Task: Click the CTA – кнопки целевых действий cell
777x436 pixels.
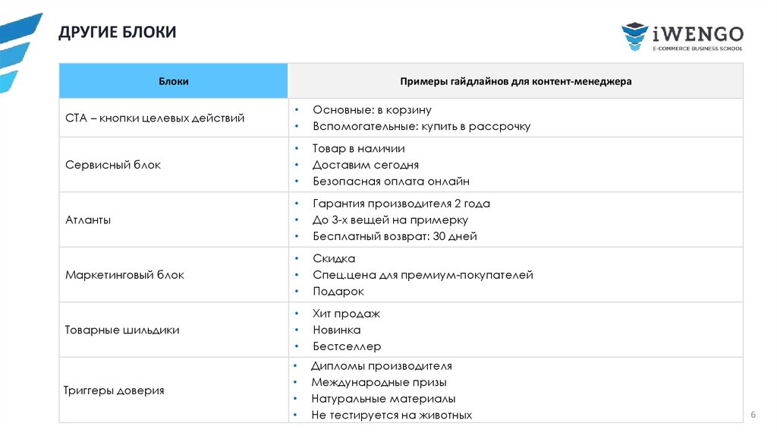Action: (155, 118)
